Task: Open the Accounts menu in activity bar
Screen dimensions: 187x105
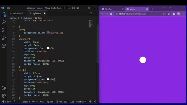Action: pyautogui.click(x=4, y=88)
